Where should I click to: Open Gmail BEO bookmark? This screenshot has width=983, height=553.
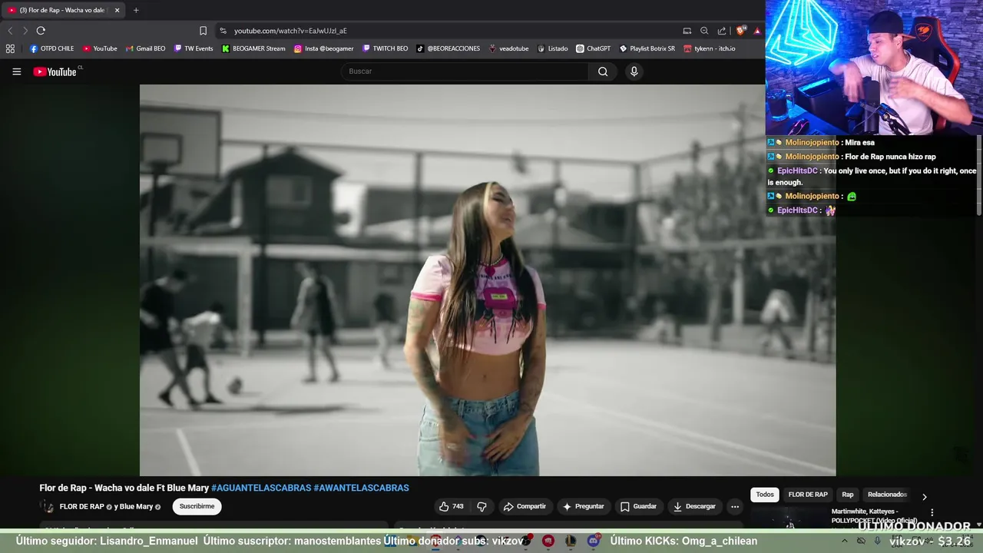click(x=145, y=48)
